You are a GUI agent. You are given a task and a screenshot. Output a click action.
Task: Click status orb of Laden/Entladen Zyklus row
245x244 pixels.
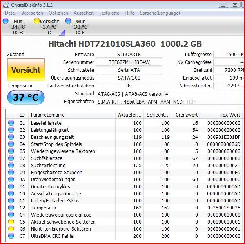[x=11, y=200]
